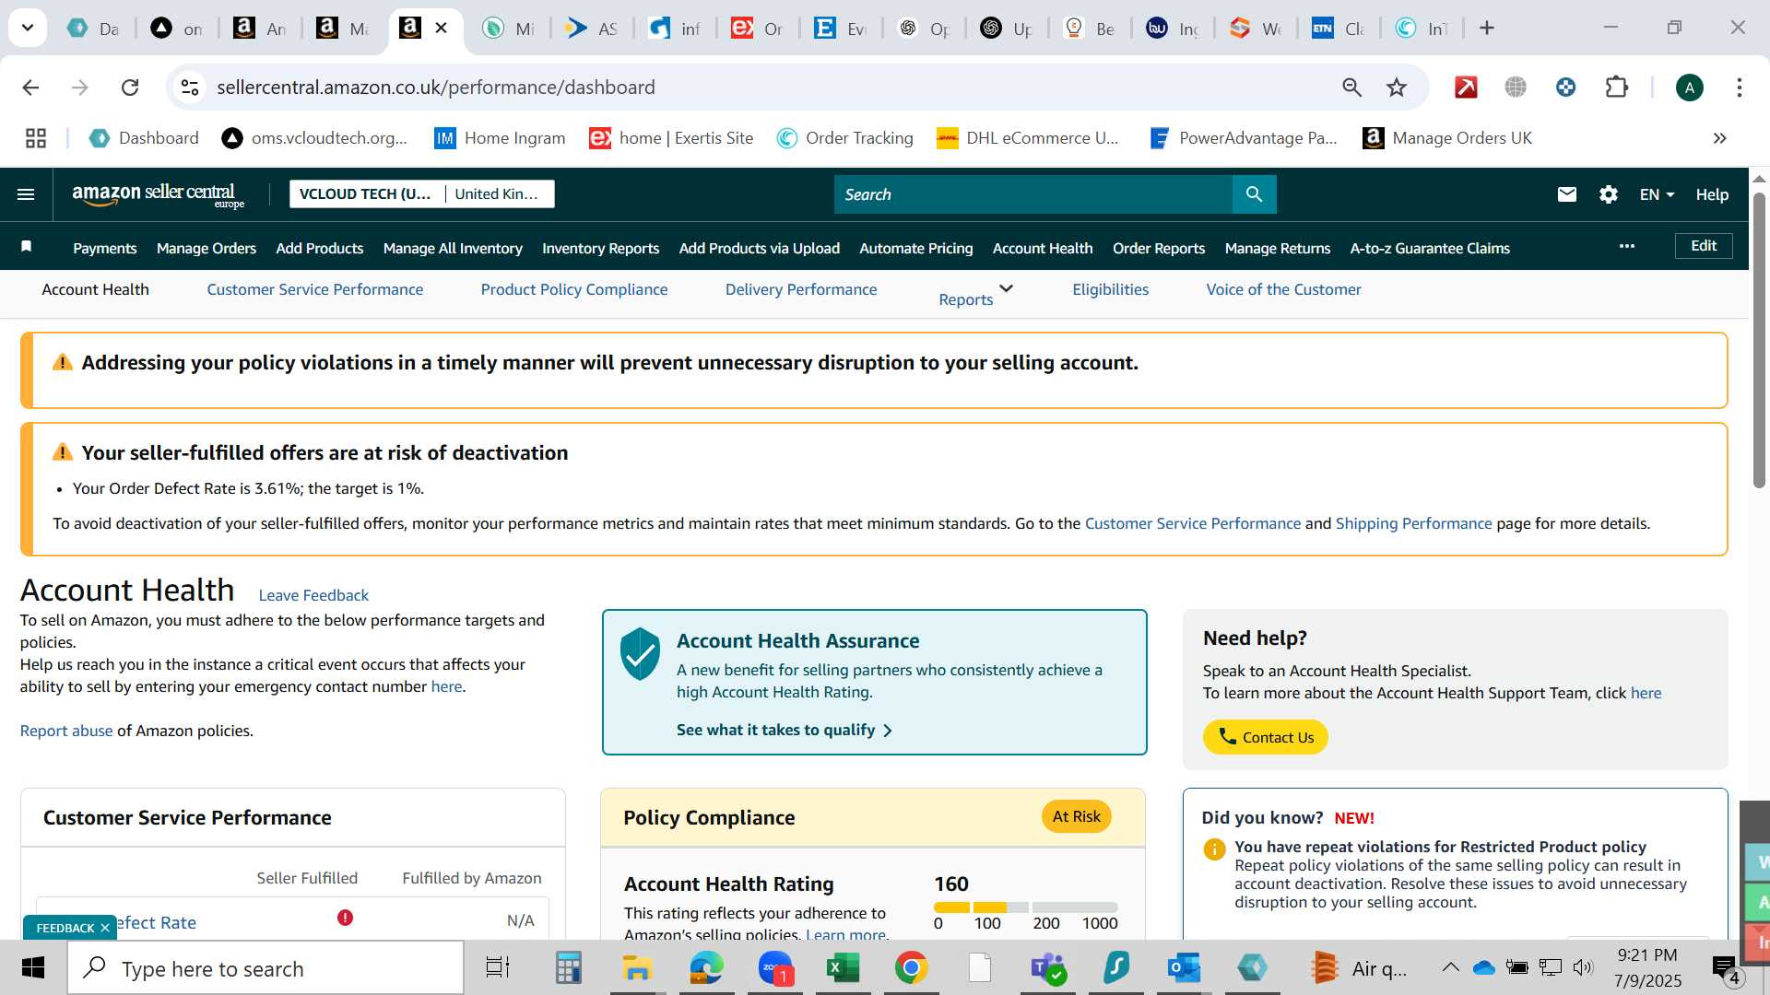Open the messages envelope icon
1770x995 pixels.
pyautogui.click(x=1566, y=194)
